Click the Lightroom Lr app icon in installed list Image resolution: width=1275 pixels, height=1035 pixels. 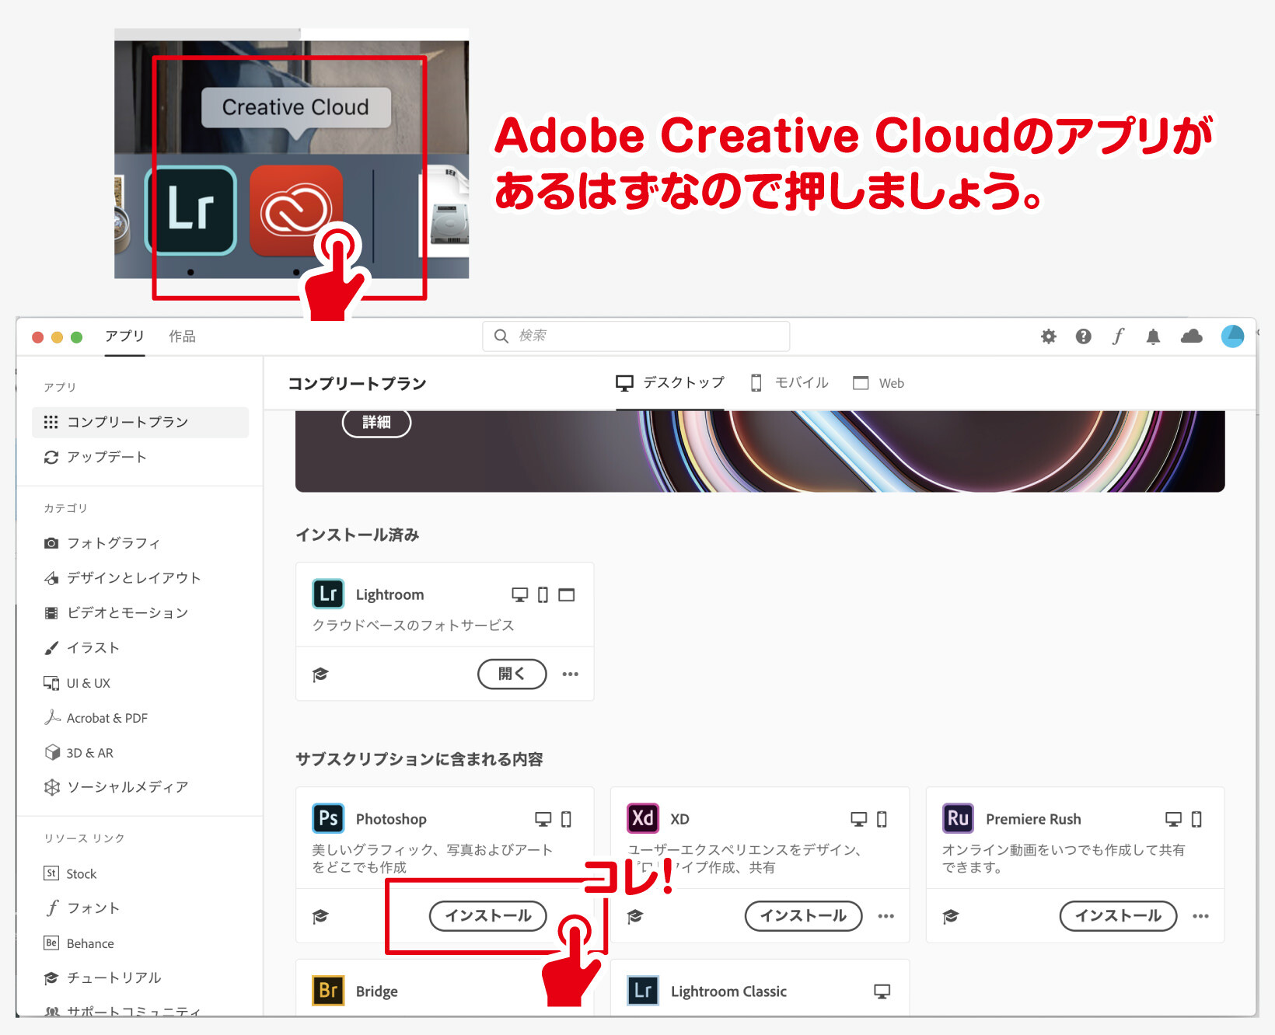pos(328,594)
